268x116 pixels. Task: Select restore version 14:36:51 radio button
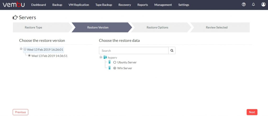tap(29, 56)
